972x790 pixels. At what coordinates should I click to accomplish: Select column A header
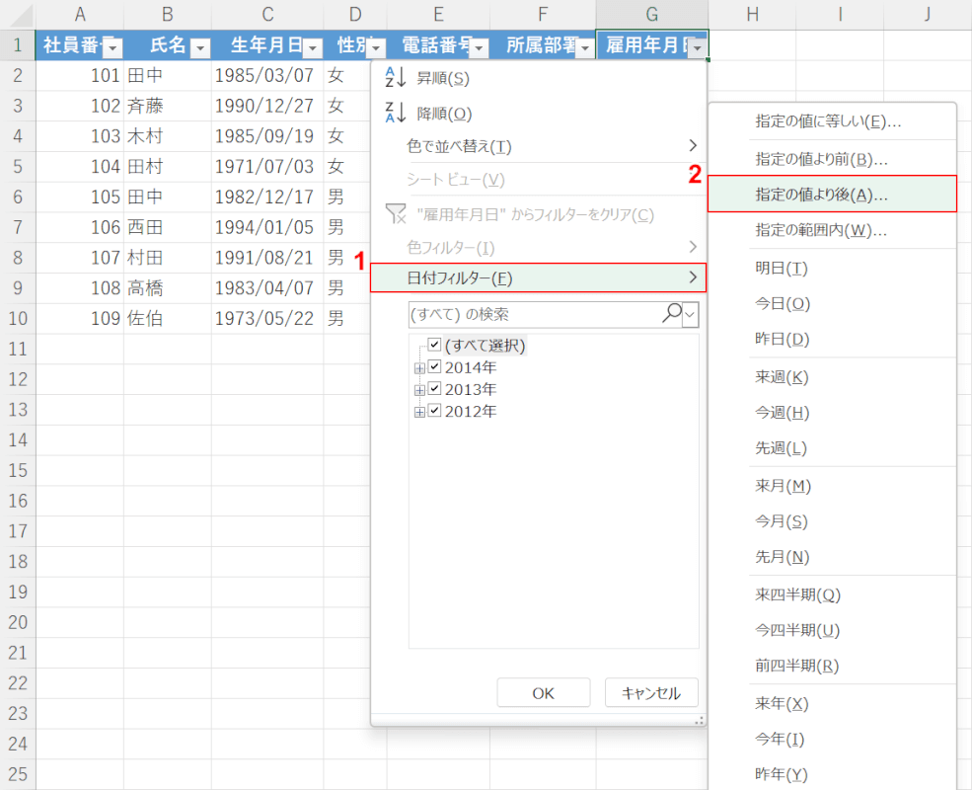coord(79,14)
